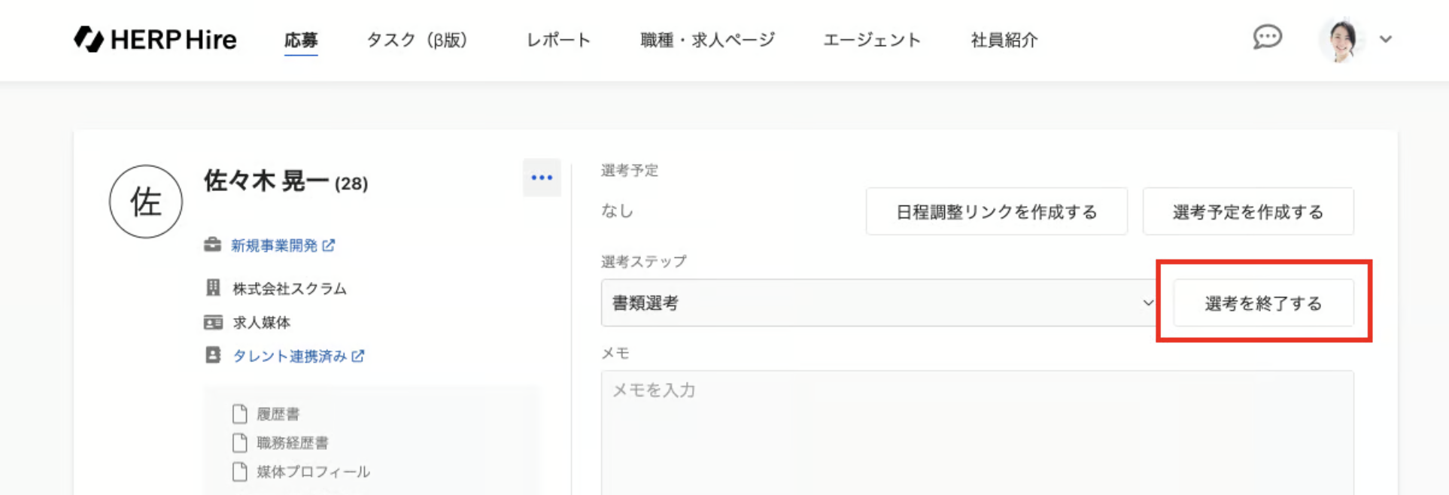Image resolution: width=1449 pixels, height=495 pixels.
Task: Open the 書類選考 step dropdown
Action: [877, 303]
